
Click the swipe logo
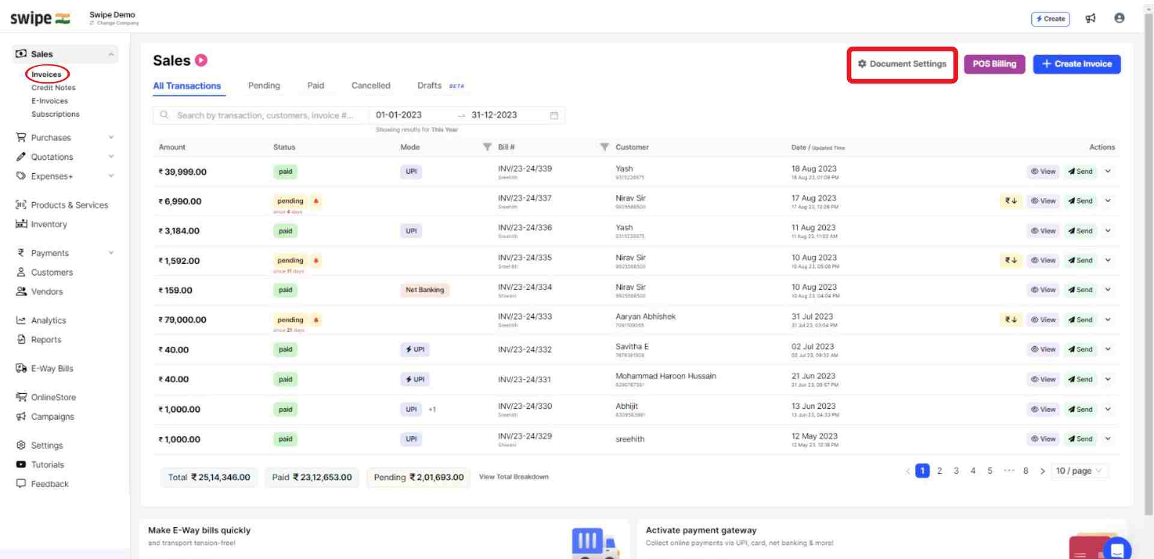[40, 18]
